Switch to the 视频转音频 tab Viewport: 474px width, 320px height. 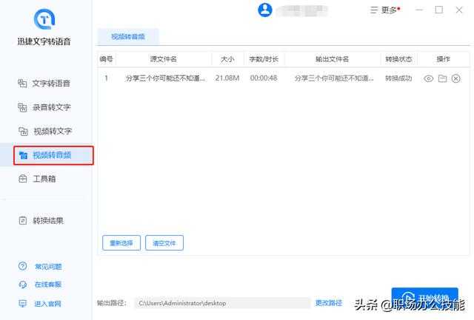[x=128, y=37]
